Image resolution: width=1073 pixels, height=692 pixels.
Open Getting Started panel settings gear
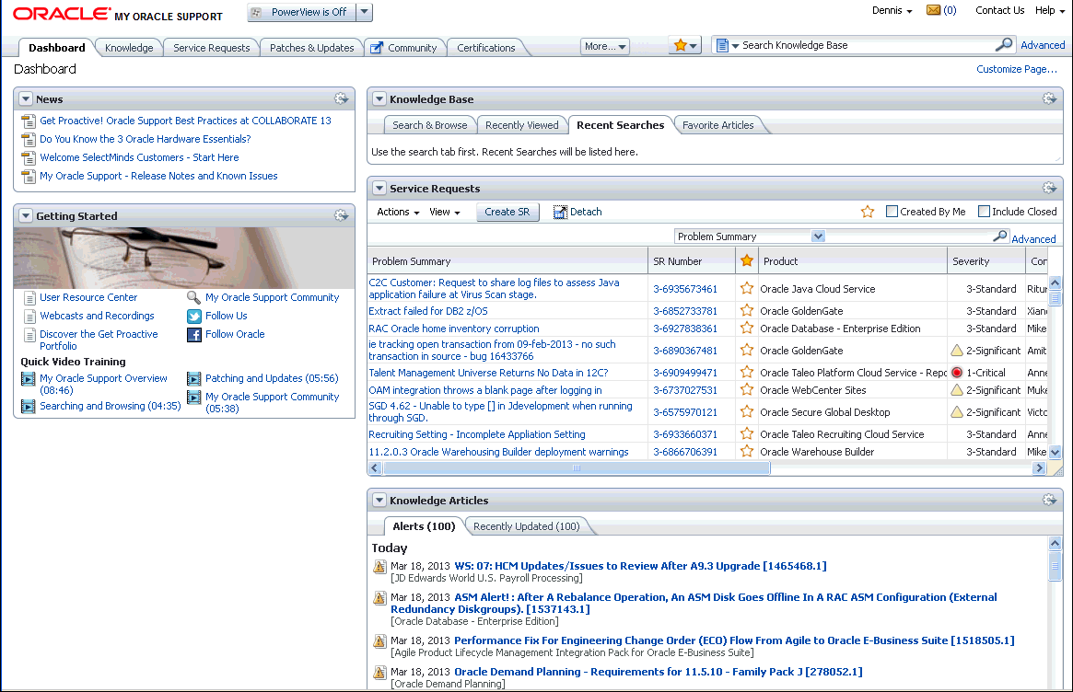tap(341, 215)
